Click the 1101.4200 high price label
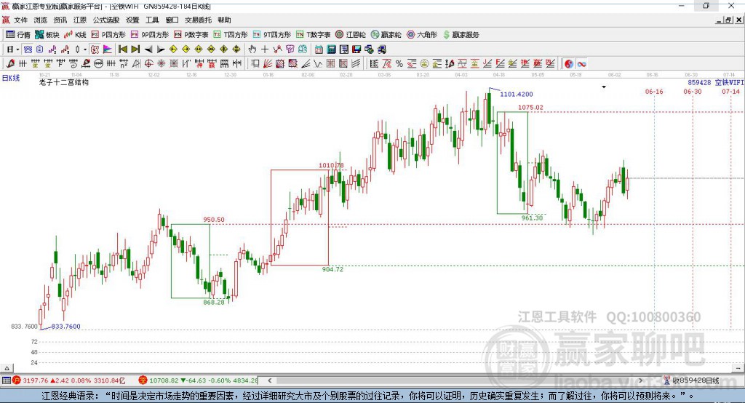Image resolution: width=745 pixels, height=403 pixels. coord(517,94)
